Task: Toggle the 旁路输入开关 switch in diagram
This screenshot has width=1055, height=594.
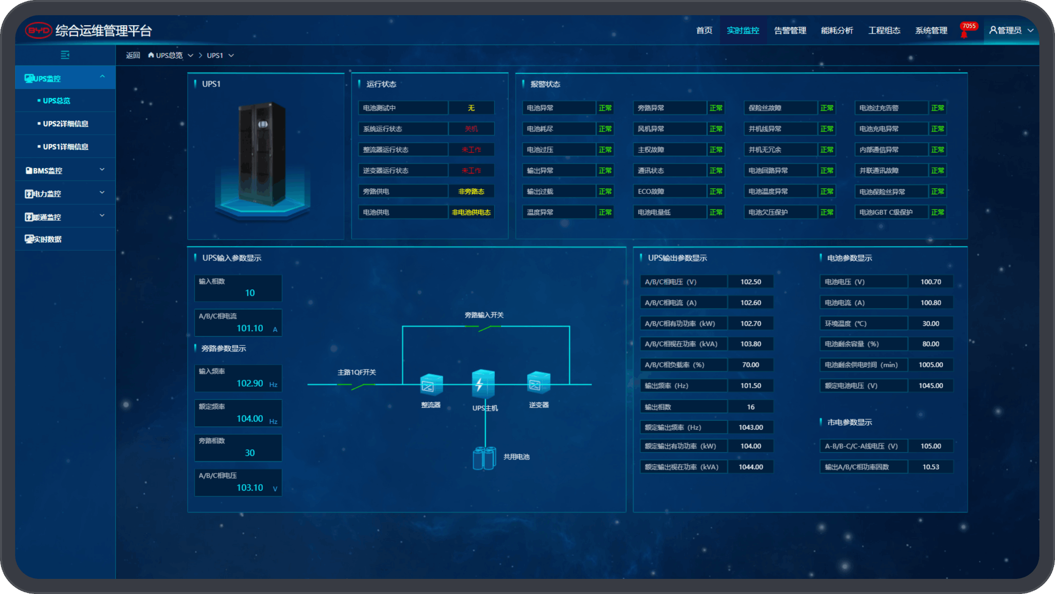Action: 483,328
